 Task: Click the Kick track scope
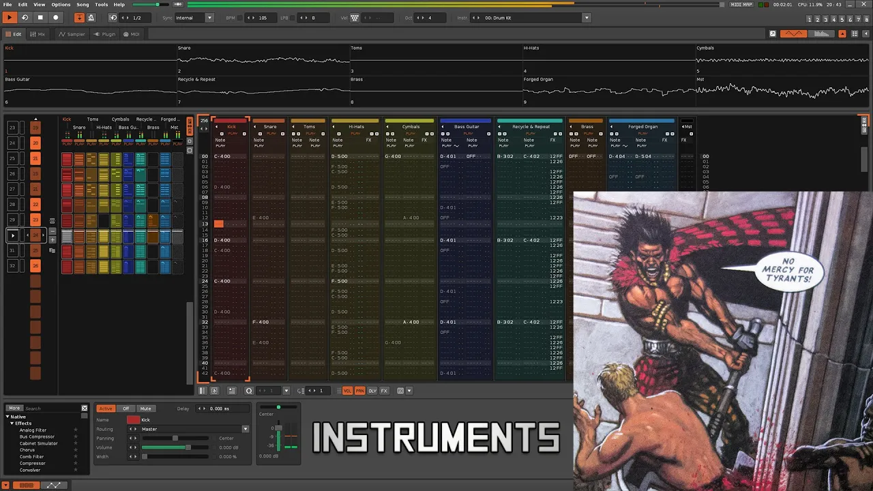coord(90,60)
